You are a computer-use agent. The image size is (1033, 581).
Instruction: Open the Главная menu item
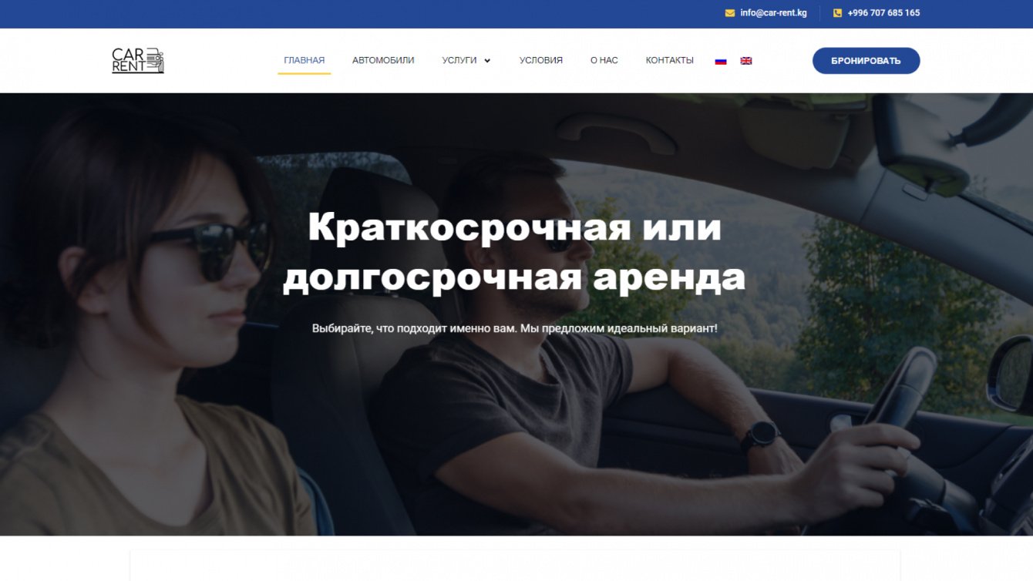click(x=305, y=60)
